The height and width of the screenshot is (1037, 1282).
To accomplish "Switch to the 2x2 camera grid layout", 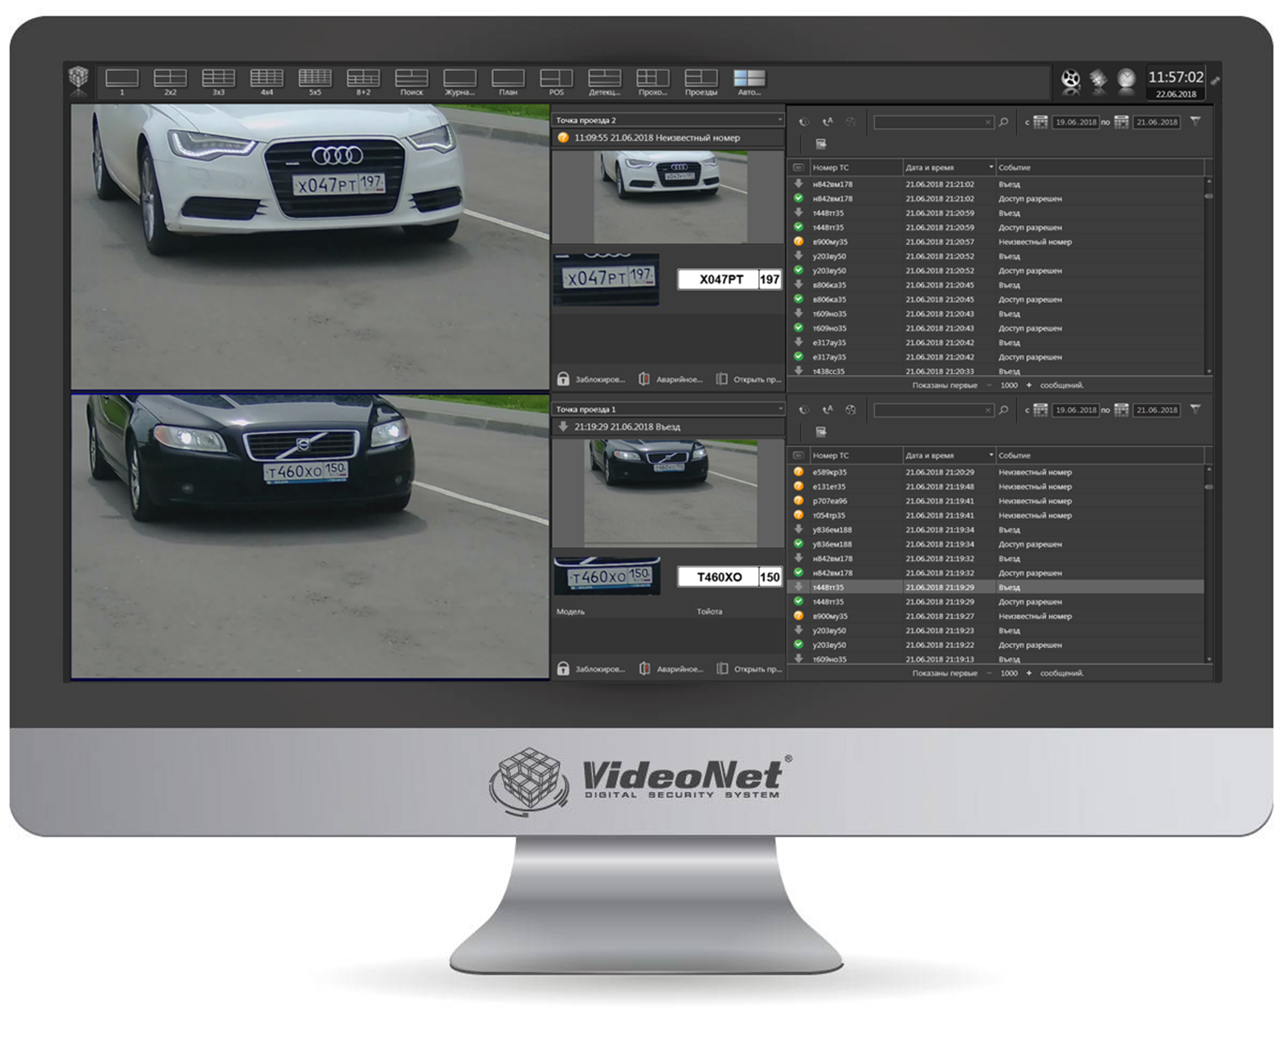I will coord(170,81).
